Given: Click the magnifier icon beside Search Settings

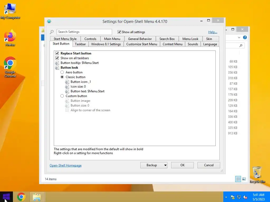Looking at the screenshot, I should (x=52, y=32).
